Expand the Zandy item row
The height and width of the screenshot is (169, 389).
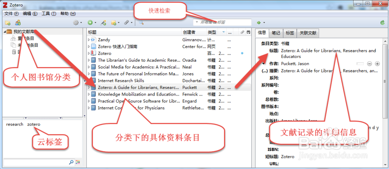pyautogui.click(x=89, y=40)
